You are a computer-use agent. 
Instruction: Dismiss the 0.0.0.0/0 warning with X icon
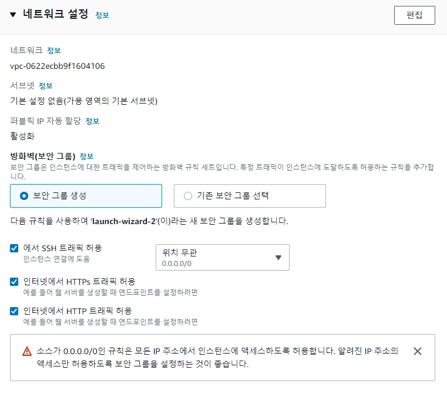coord(418,351)
